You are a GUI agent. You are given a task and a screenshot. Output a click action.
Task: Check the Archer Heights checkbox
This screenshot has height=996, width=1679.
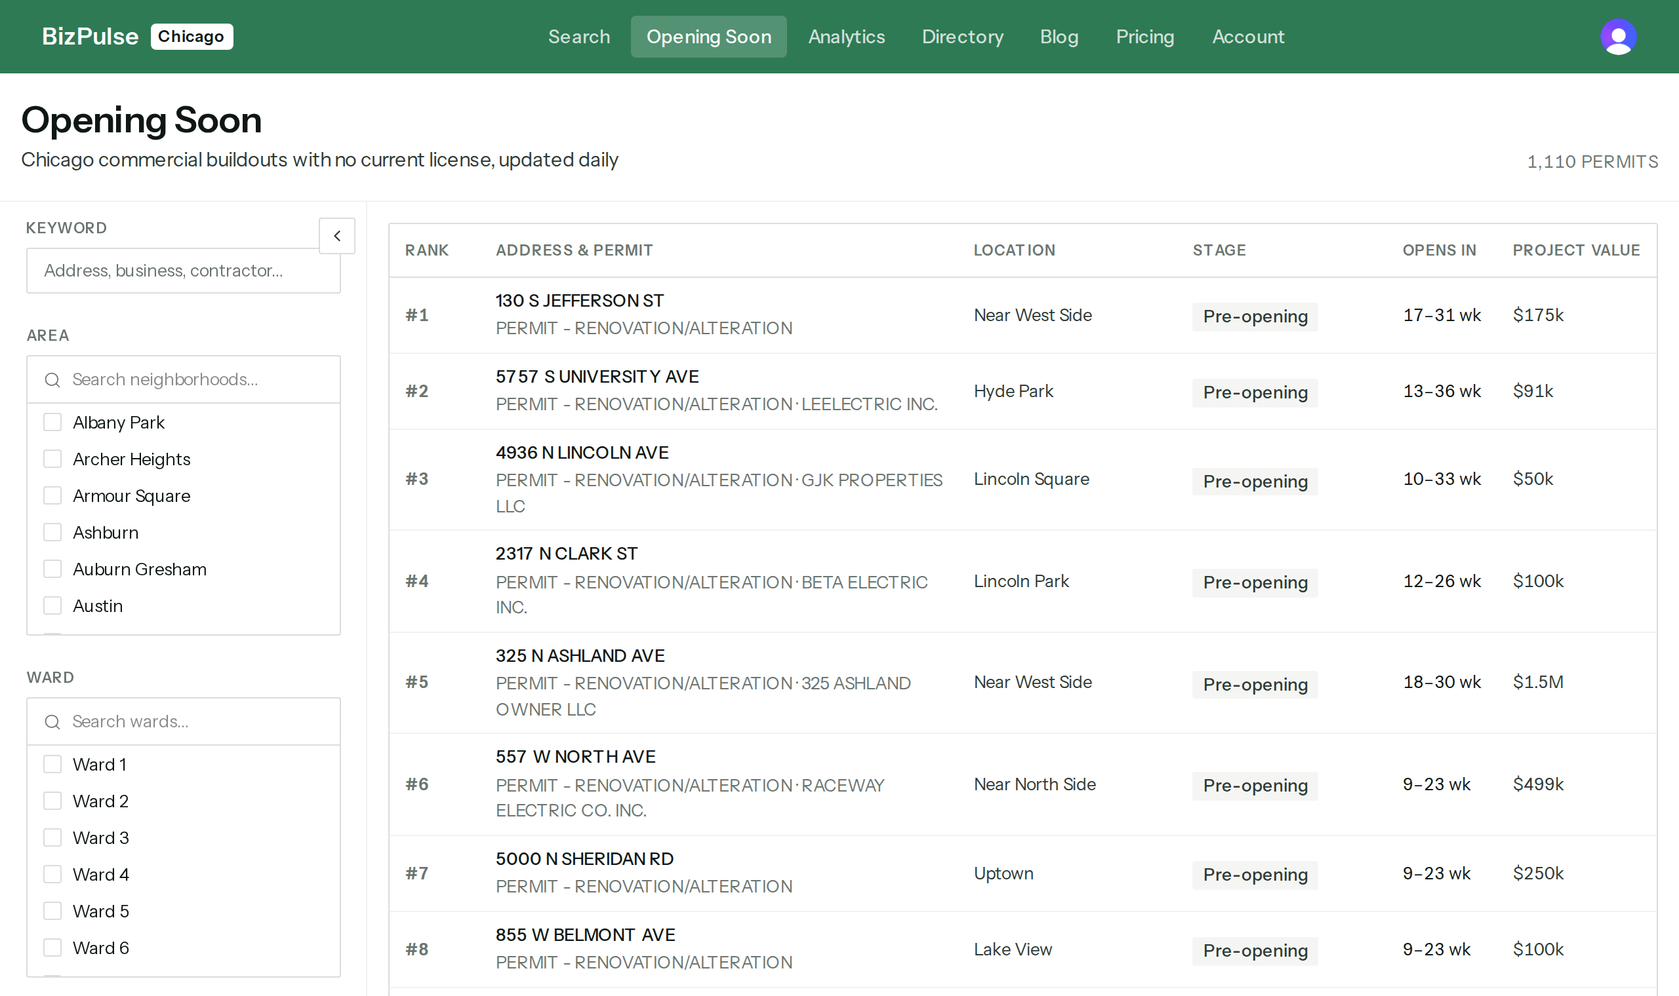click(52, 459)
